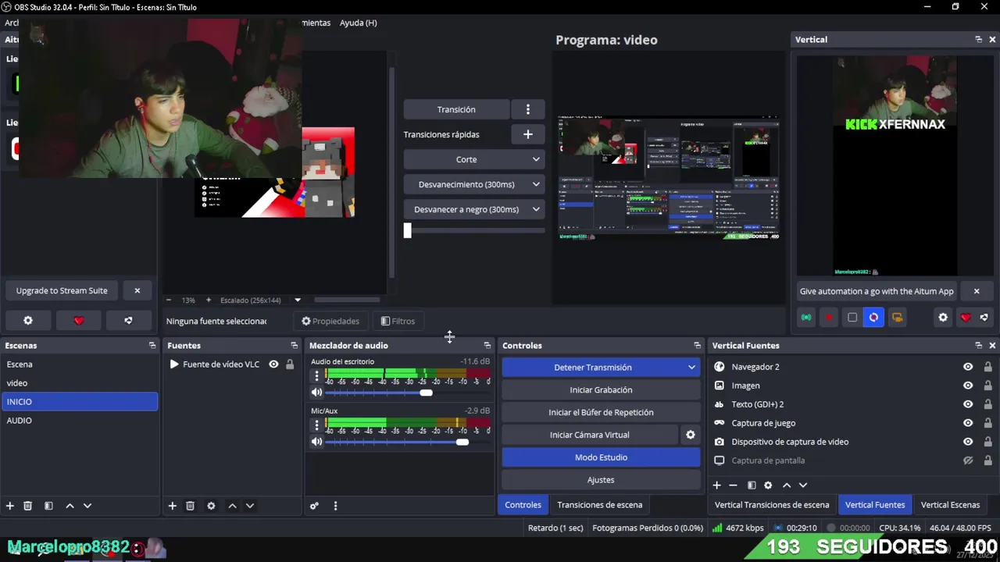Open Ajustes button in Controles

point(601,480)
